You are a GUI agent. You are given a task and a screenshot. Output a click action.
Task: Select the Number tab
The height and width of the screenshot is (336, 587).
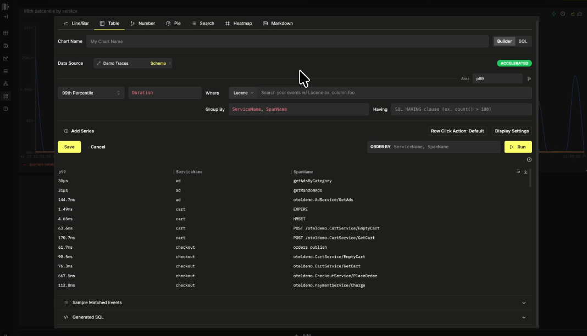[x=143, y=23]
